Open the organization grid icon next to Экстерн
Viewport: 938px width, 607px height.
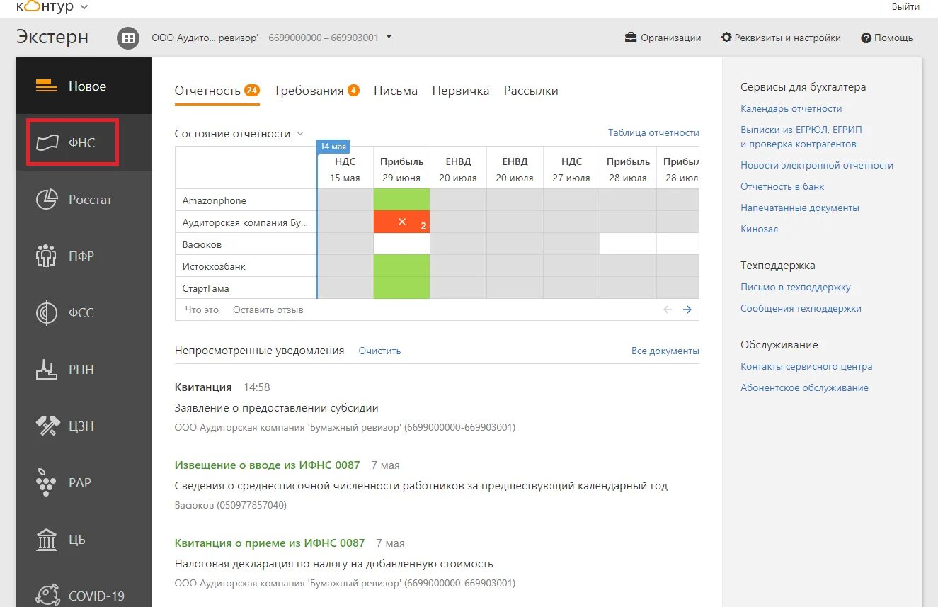pos(128,38)
